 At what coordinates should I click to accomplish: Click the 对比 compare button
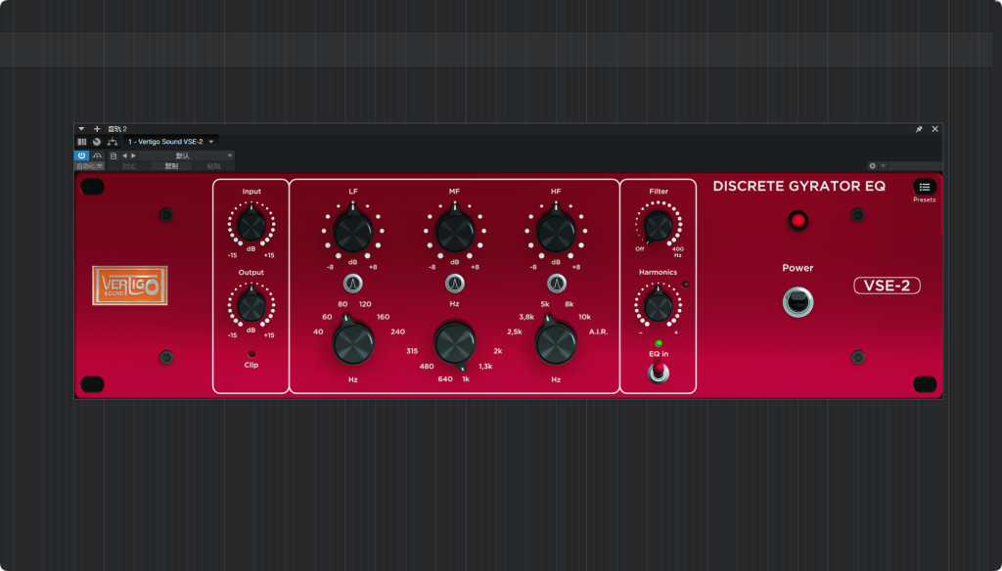tap(129, 166)
